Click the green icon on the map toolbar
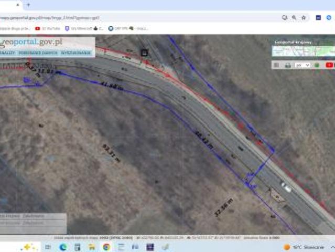 pos(317,65)
